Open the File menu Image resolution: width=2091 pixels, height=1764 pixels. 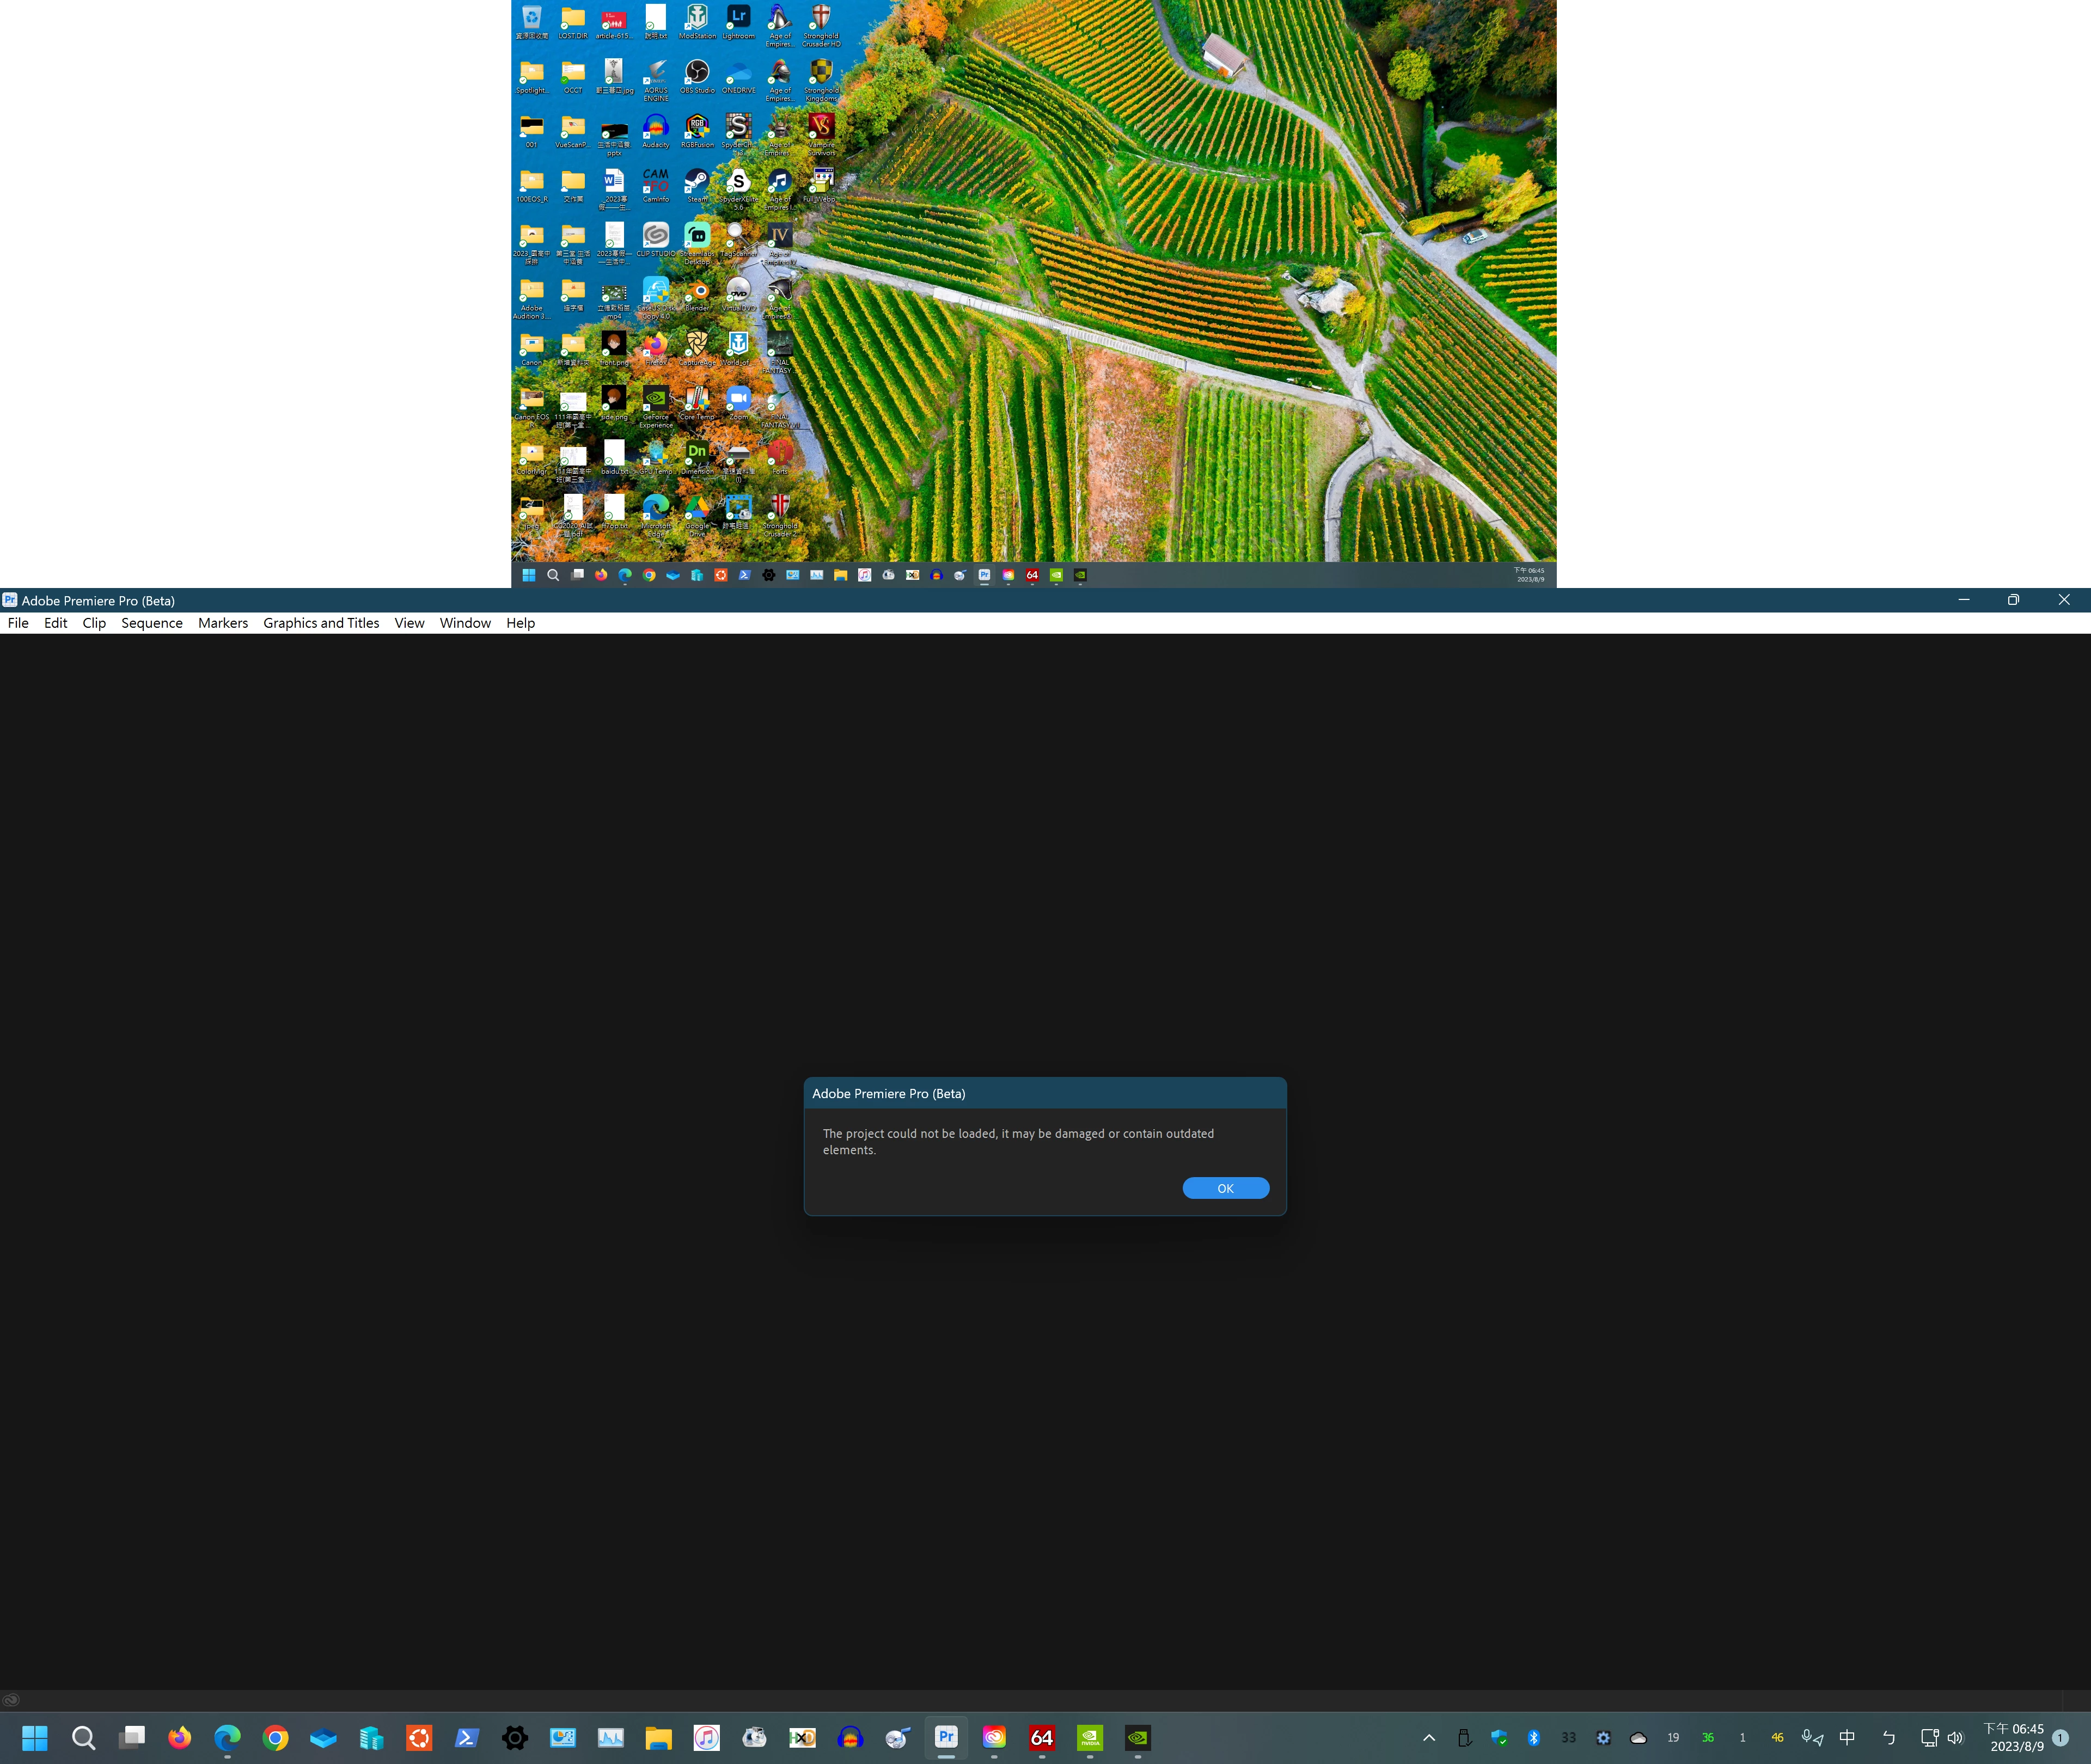18,623
